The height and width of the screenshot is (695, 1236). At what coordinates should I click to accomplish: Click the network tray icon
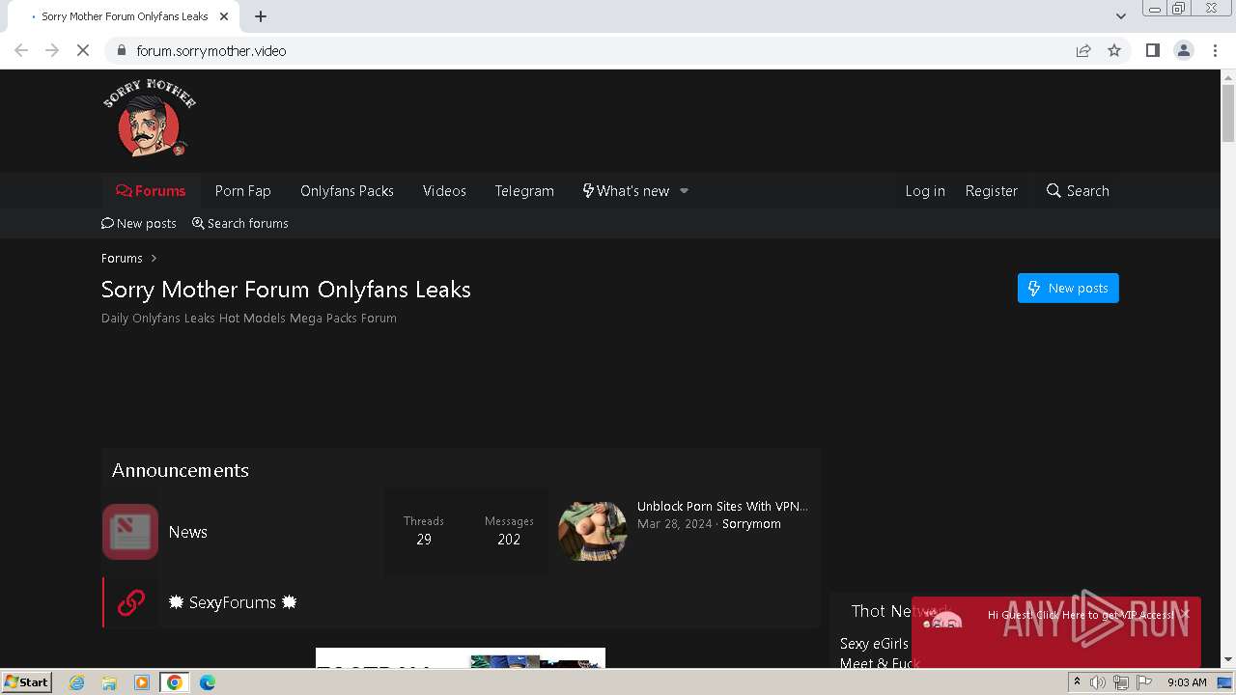(x=1121, y=682)
